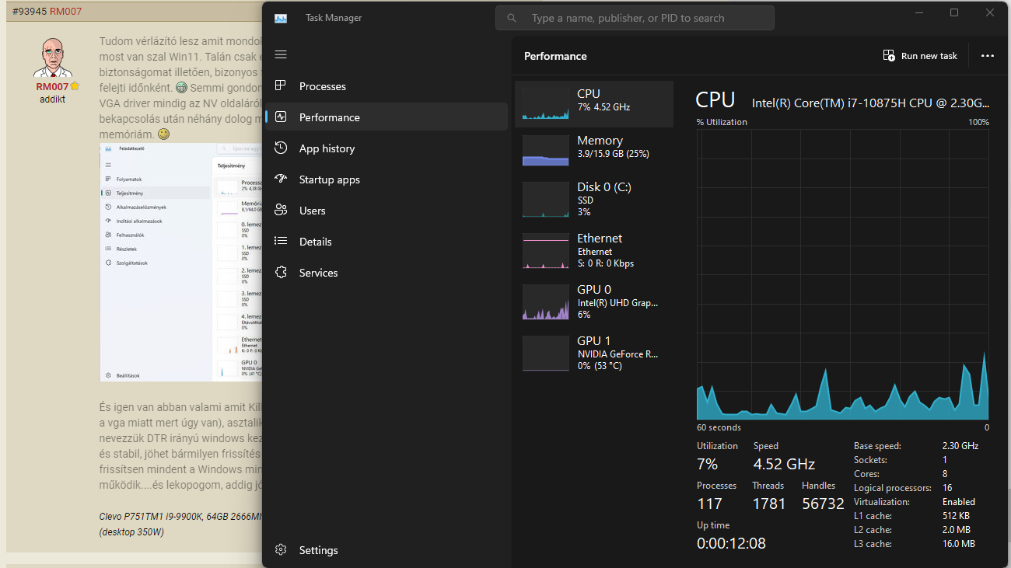Screen dimensions: 1011x568
Task: Click the search input field
Action: 635,18
